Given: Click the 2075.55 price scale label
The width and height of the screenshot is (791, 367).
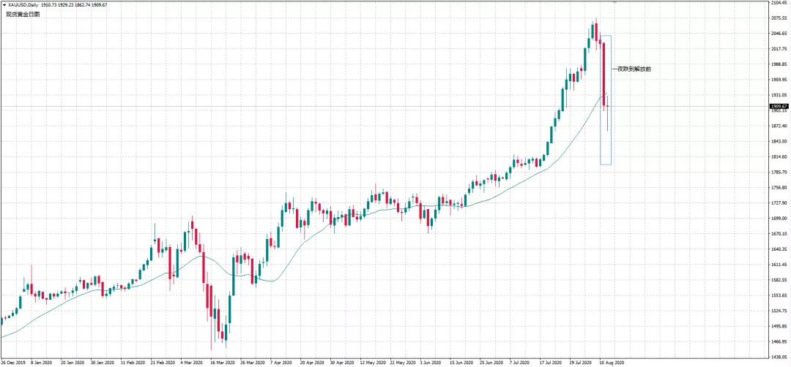Looking at the screenshot, I should pos(780,18).
